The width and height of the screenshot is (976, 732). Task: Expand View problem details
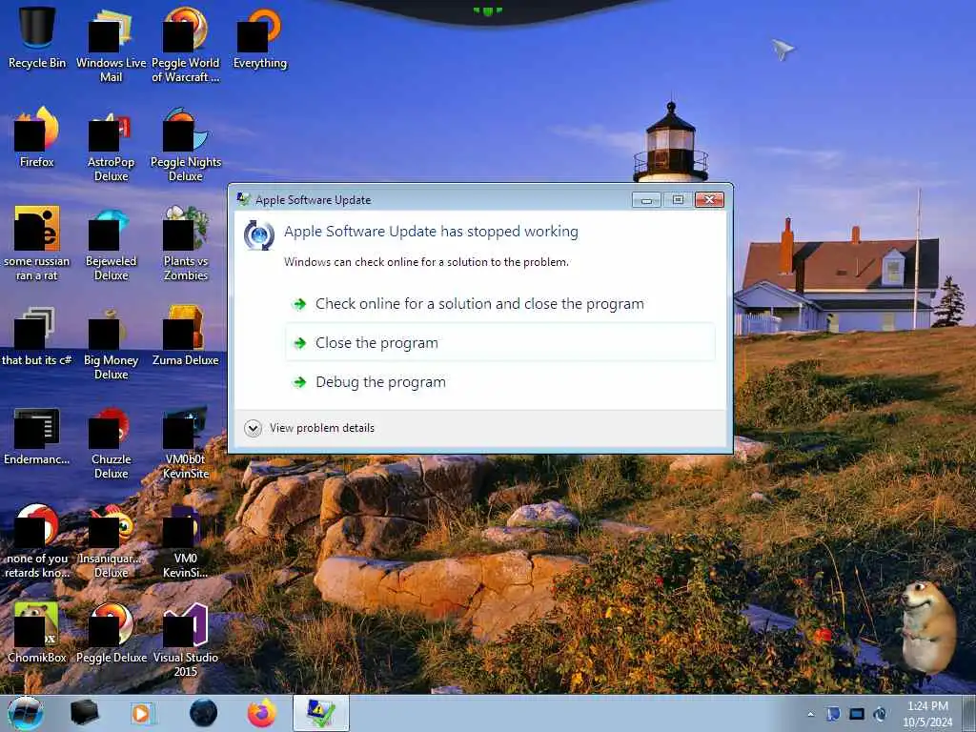click(310, 428)
